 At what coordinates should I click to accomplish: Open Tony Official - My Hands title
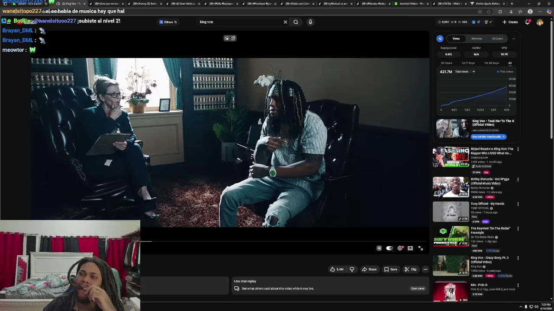click(487, 204)
